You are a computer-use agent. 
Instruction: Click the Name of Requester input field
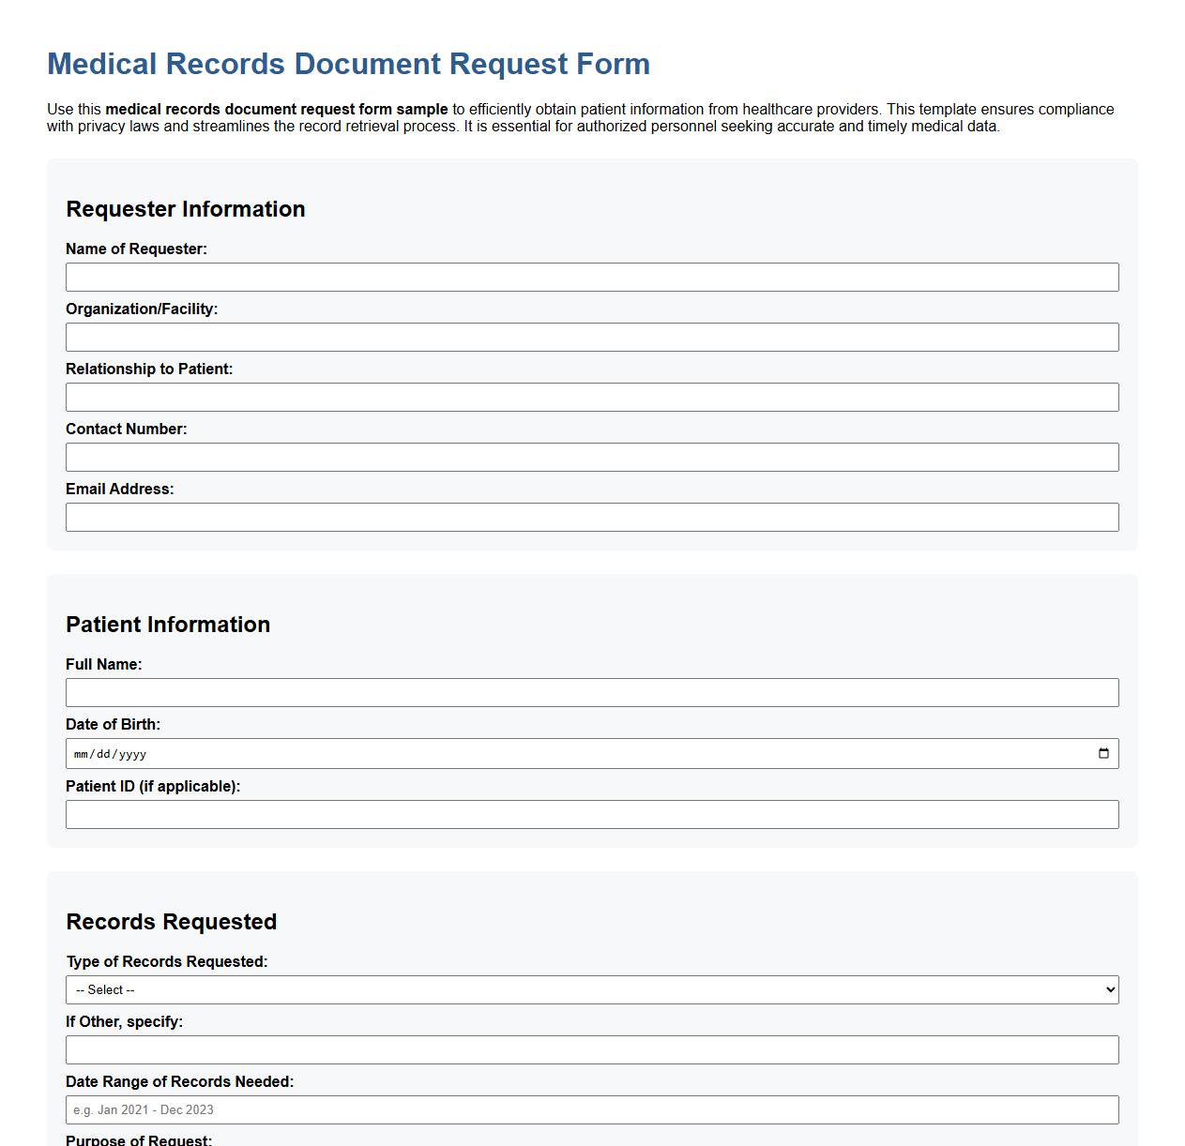591,277
